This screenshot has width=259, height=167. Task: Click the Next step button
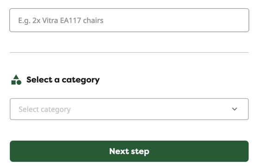click(129, 151)
